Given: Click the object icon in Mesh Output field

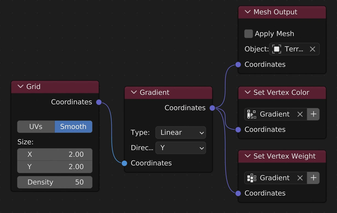Looking at the screenshot, I should point(276,49).
